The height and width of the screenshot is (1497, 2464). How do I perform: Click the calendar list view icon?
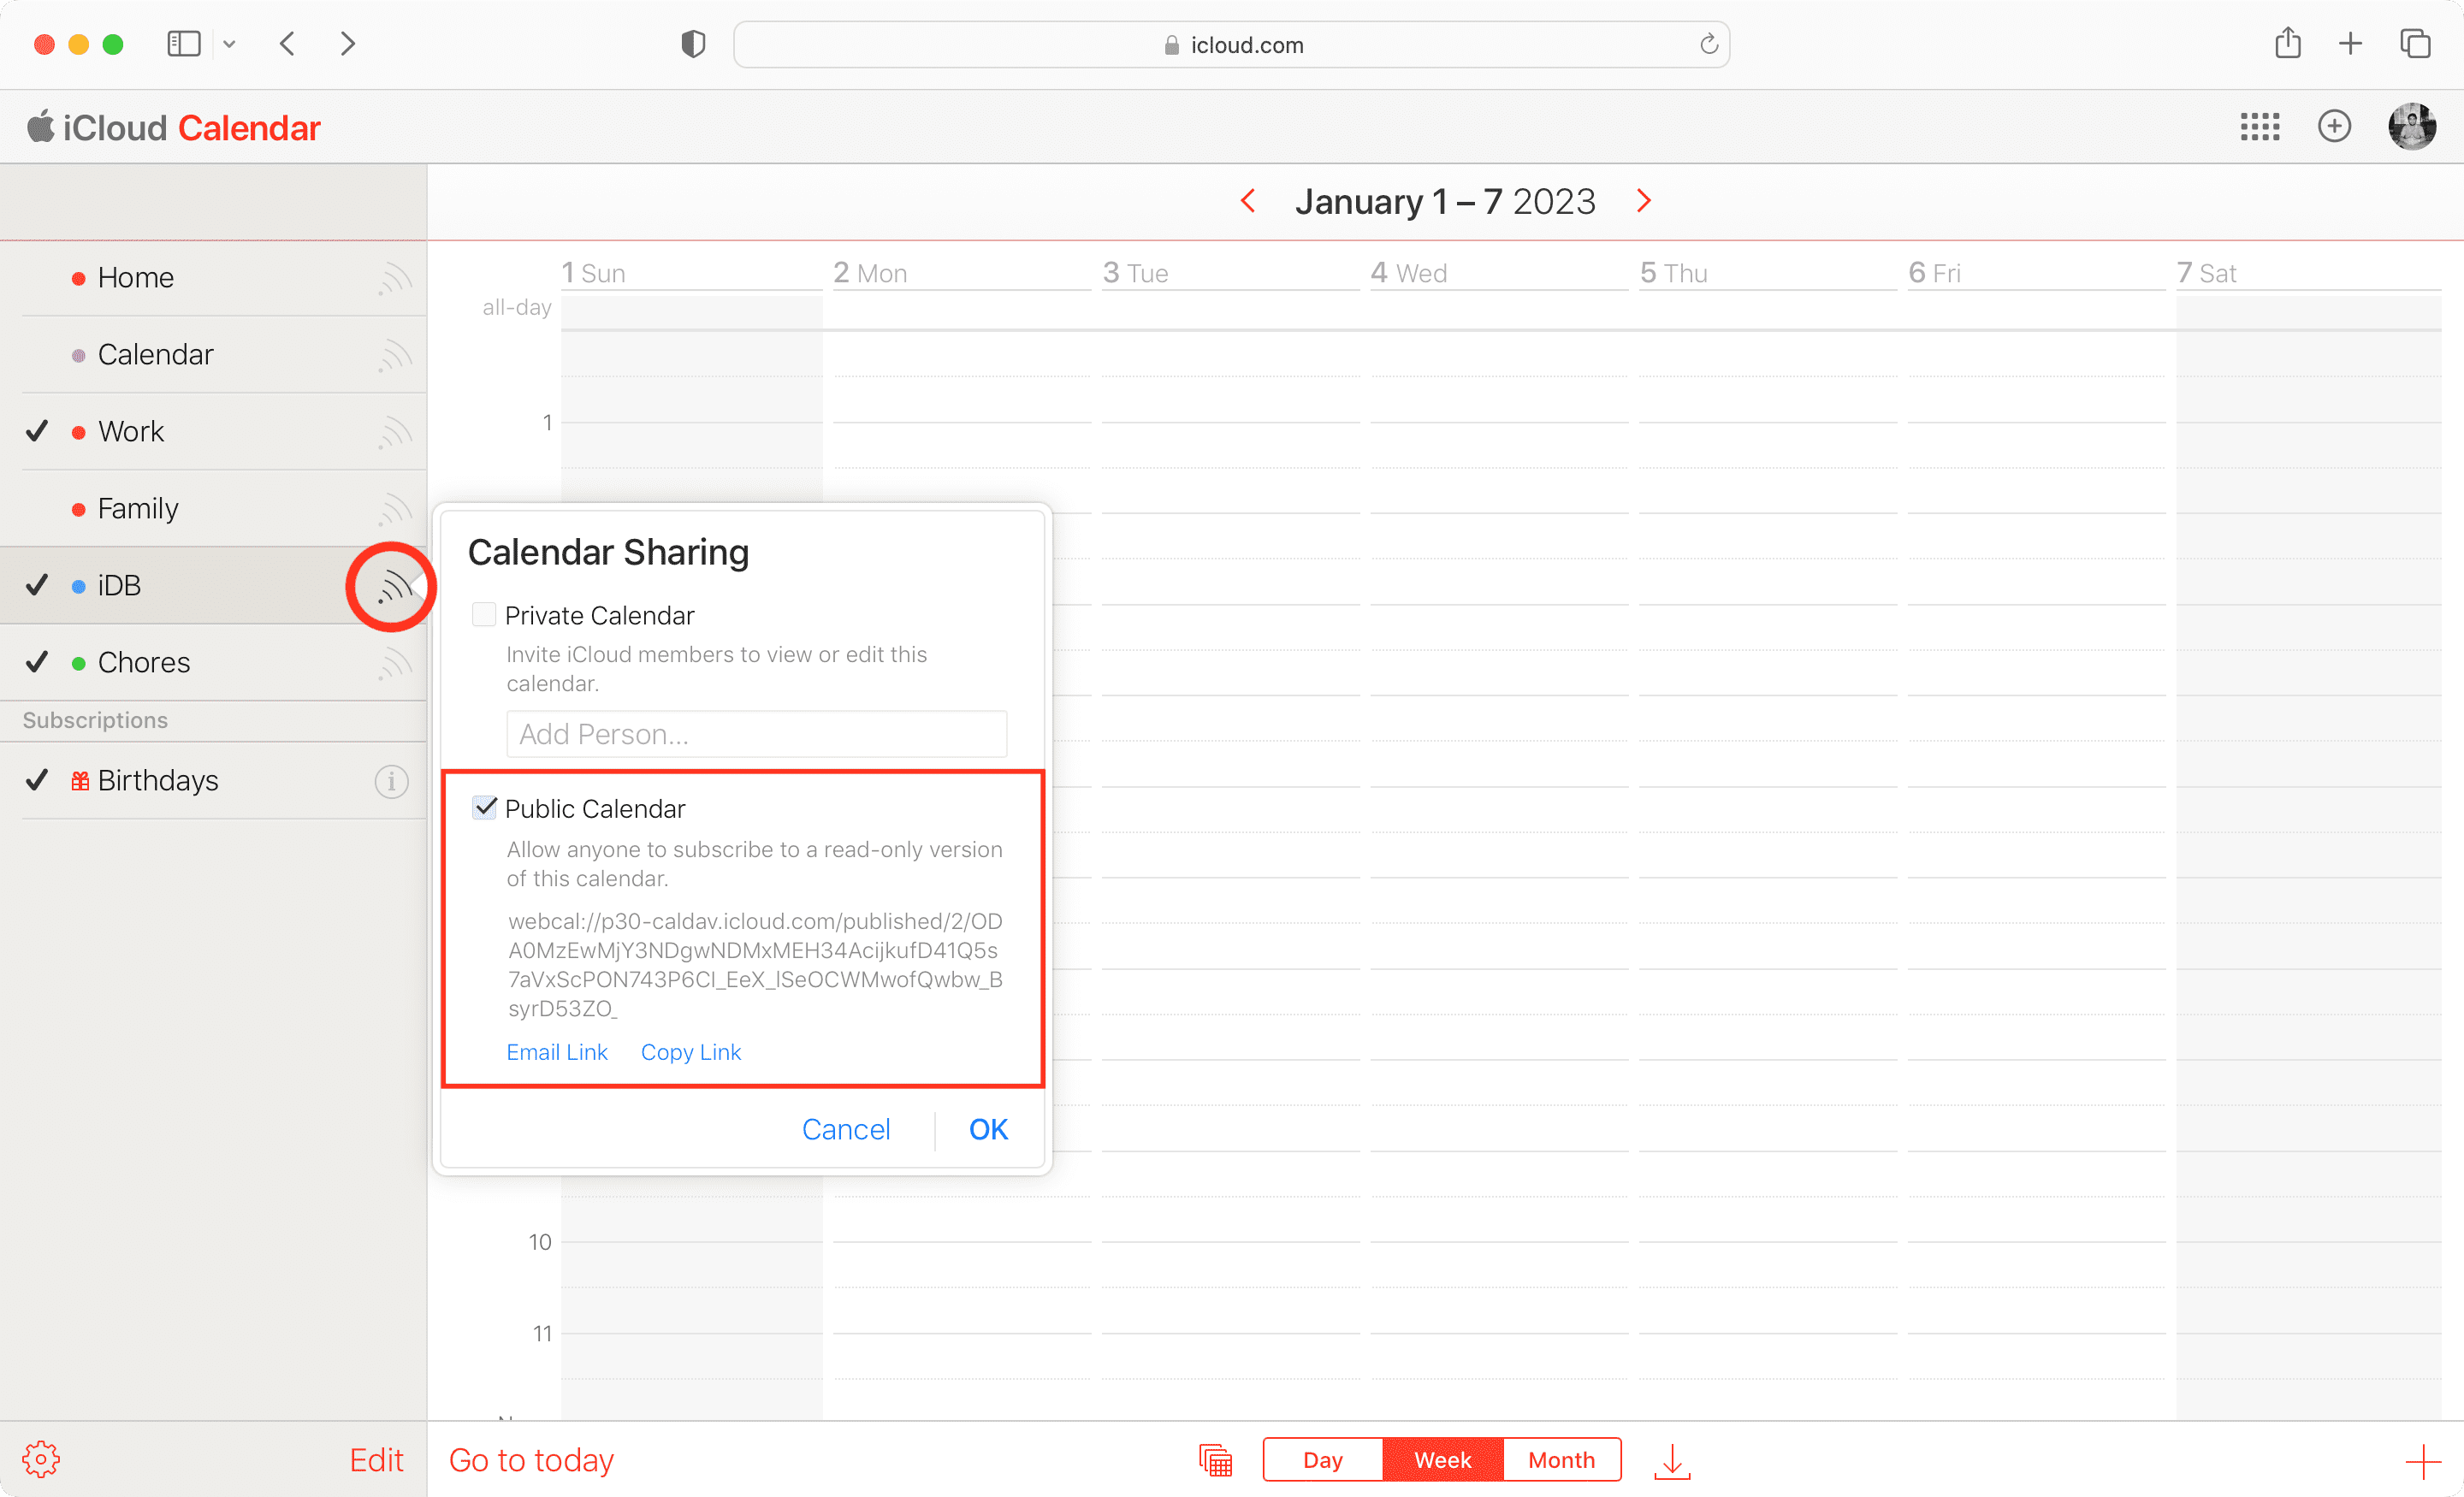point(1215,1460)
